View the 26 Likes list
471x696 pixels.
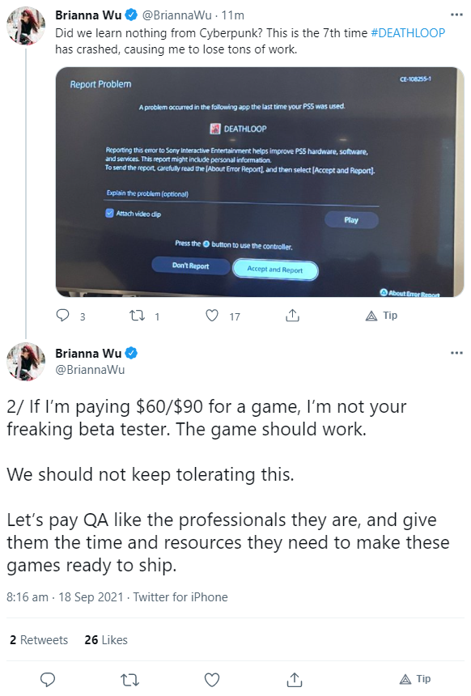(106, 639)
